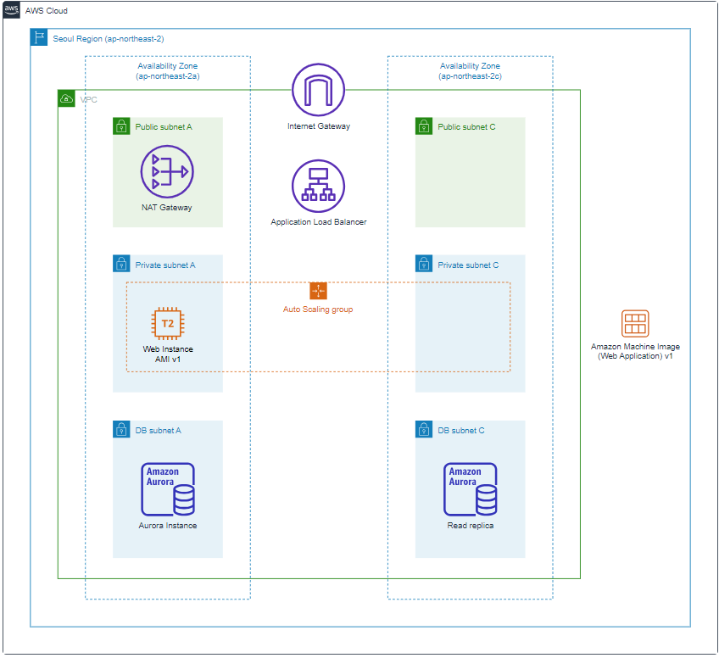Click the Public subnet C lock icon
Viewport: 719px width, 658px height.
coord(424,126)
